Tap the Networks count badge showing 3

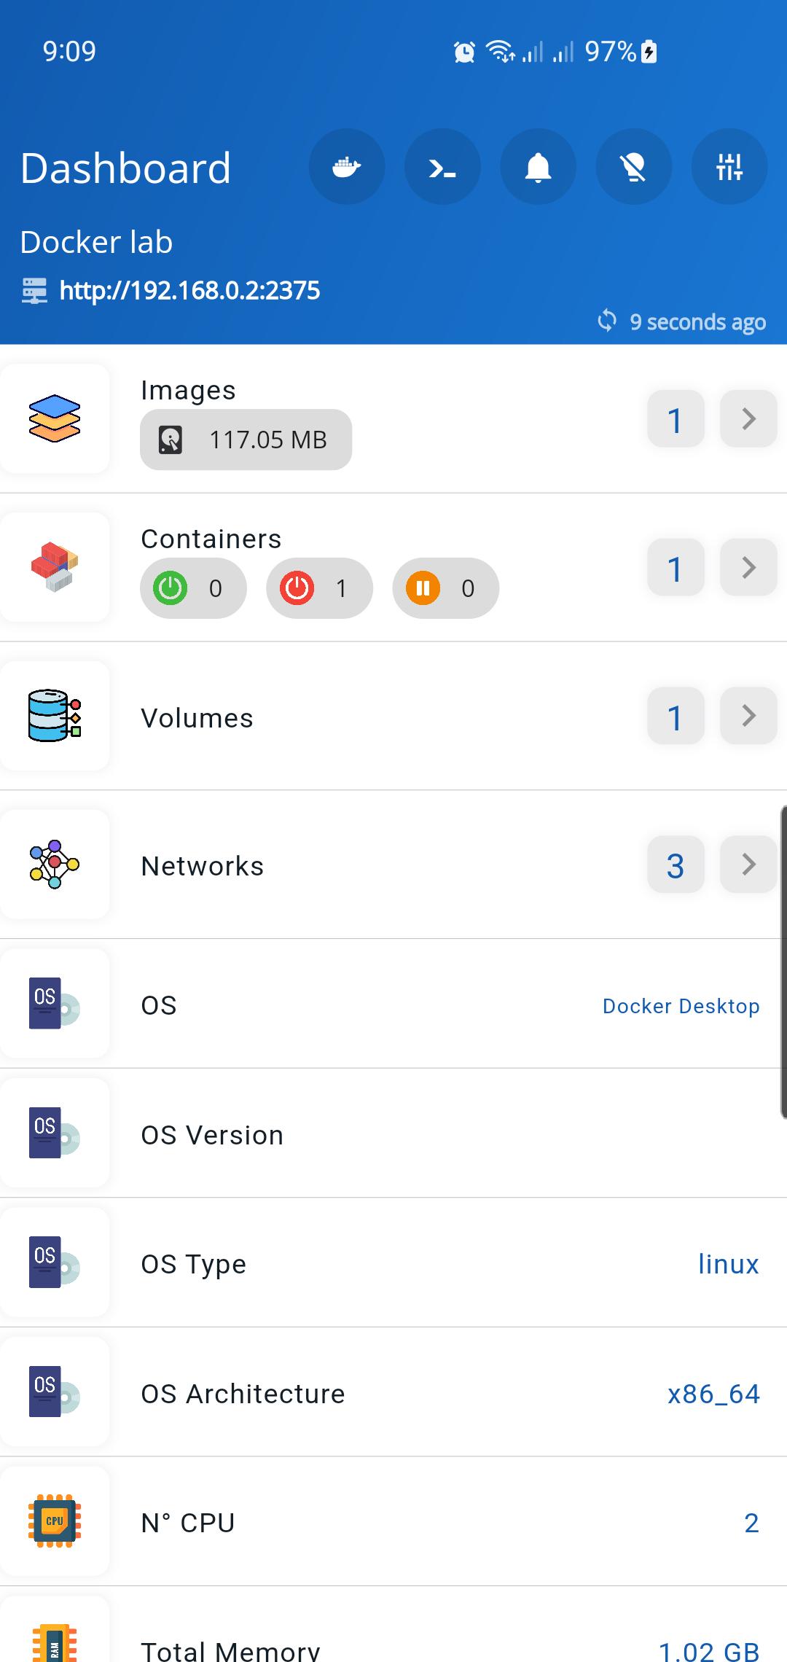coord(676,865)
